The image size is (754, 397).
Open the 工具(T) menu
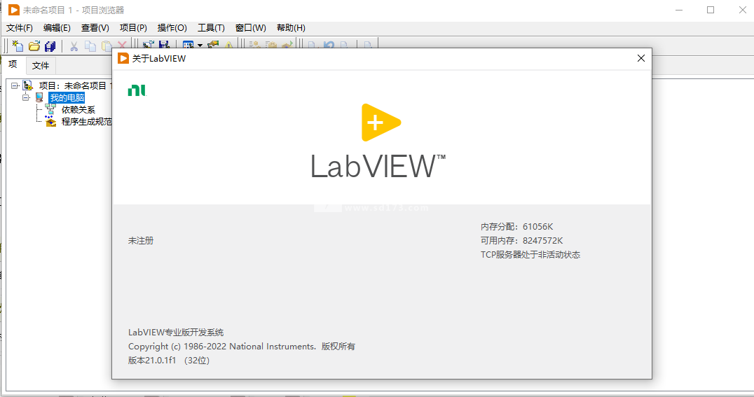[211, 28]
